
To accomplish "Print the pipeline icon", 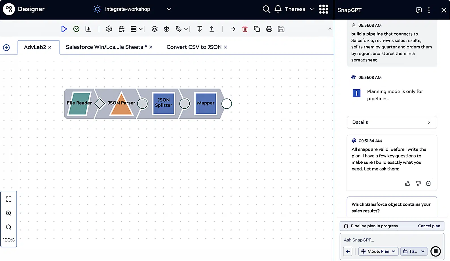I will 269,29.
